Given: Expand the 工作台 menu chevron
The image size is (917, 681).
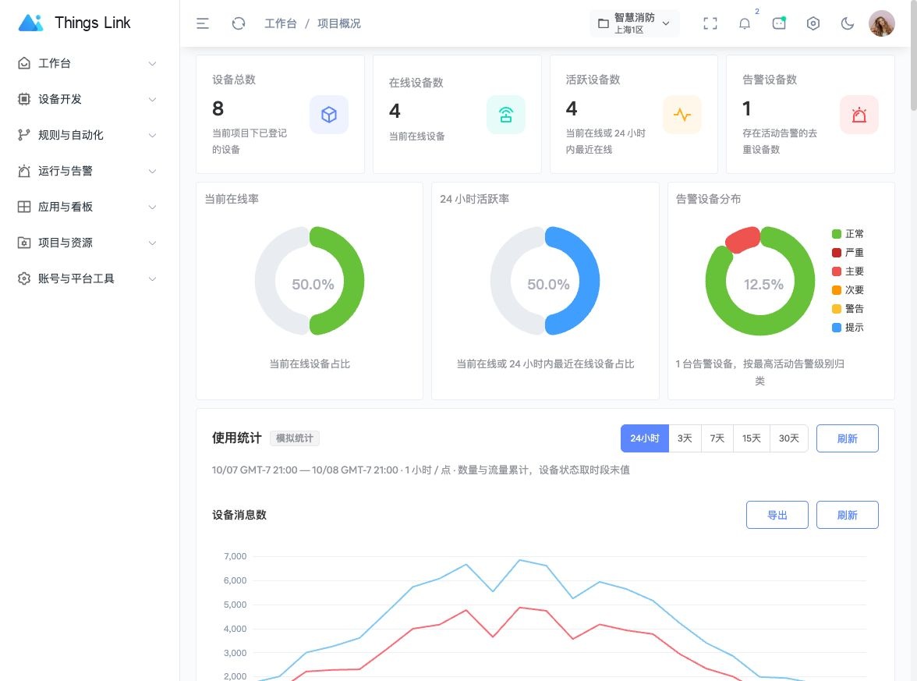Looking at the screenshot, I should [x=152, y=63].
